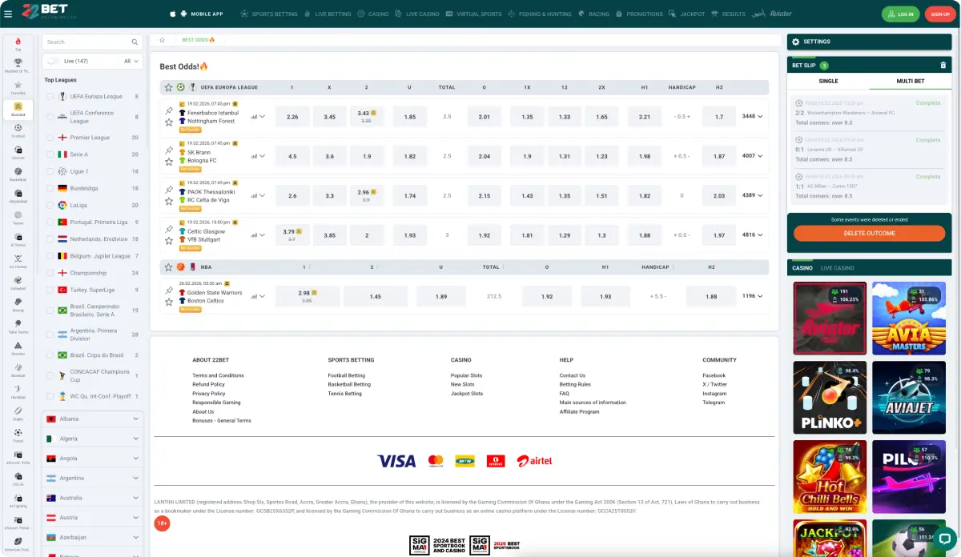The height and width of the screenshot is (557, 961).
Task: Check the LaLiga checkbox
Action: point(50,205)
